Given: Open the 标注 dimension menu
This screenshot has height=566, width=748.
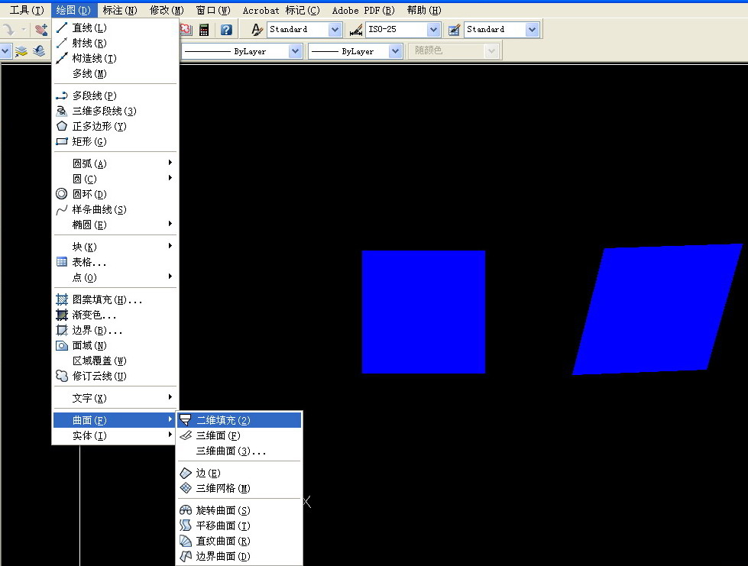Looking at the screenshot, I should 120,11.
